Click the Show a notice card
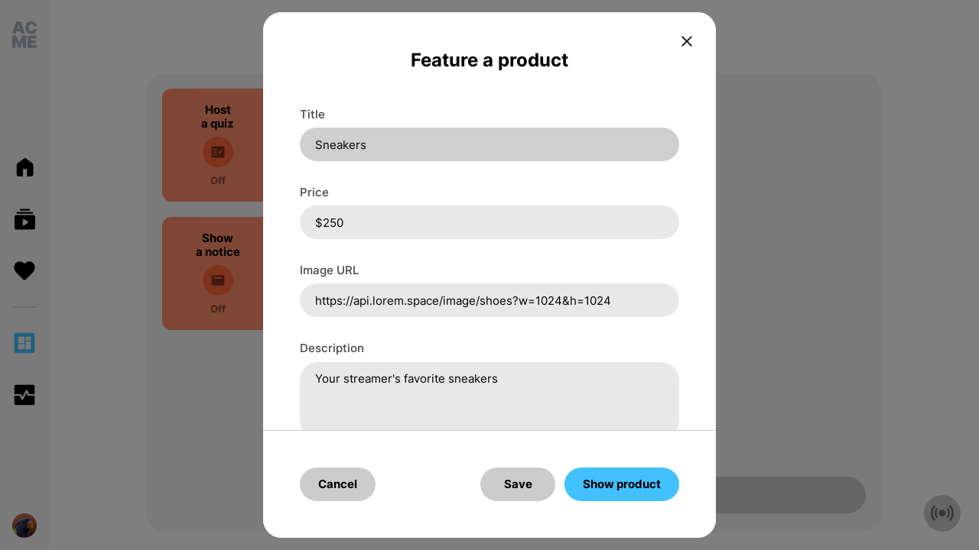The height and width of the screenshot is (550, 979). point(213,273)
